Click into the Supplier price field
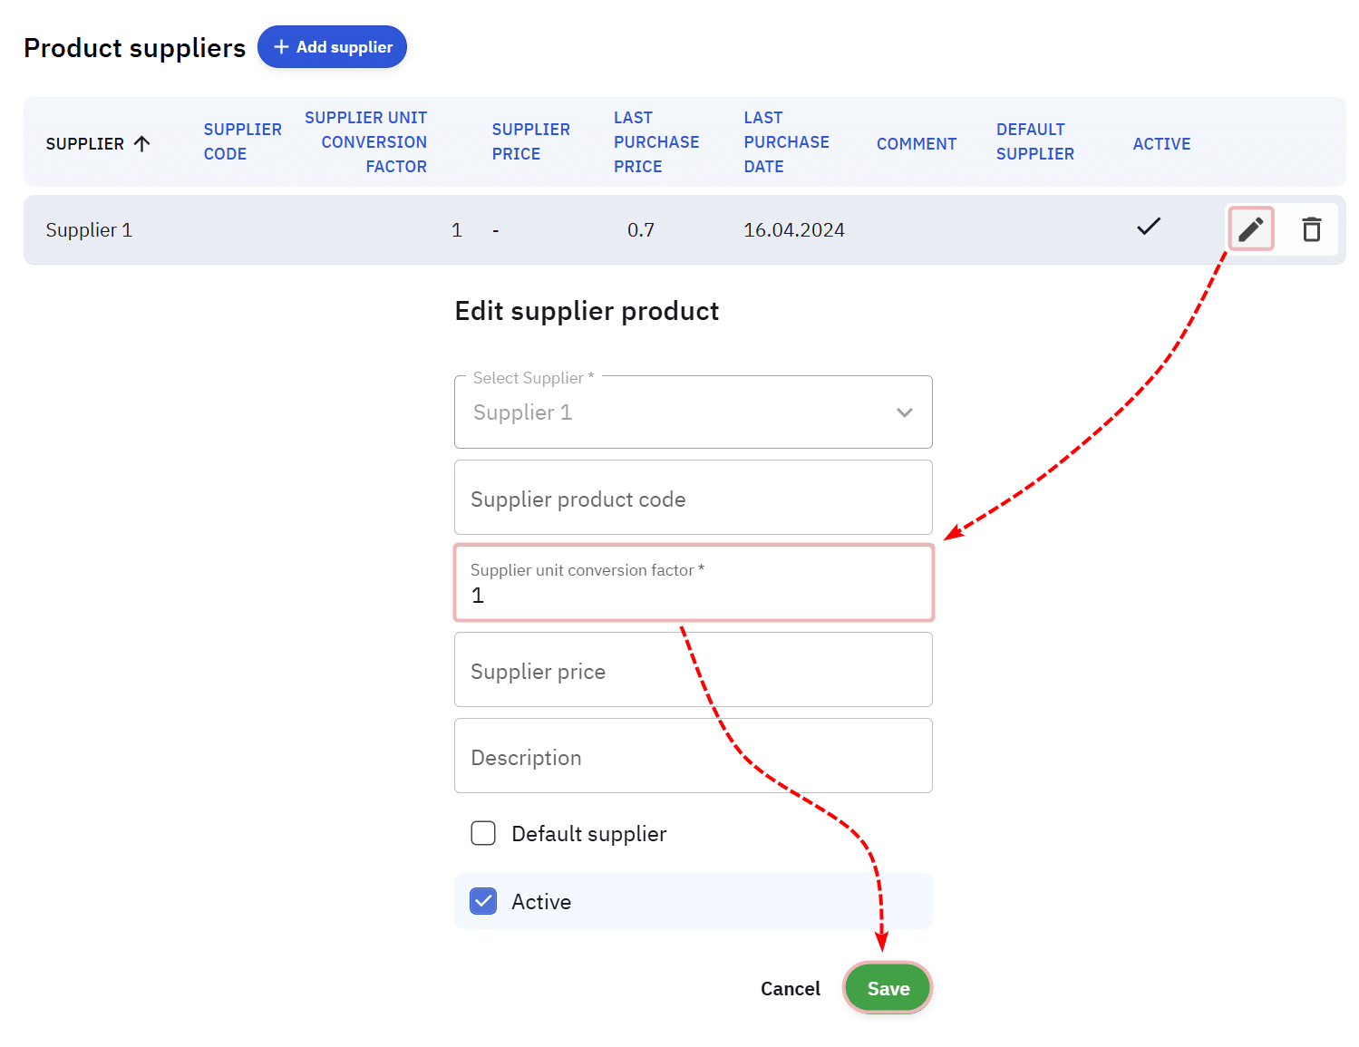The width and height of the screenshot is (1359, 1047). [x=692, y=670]
